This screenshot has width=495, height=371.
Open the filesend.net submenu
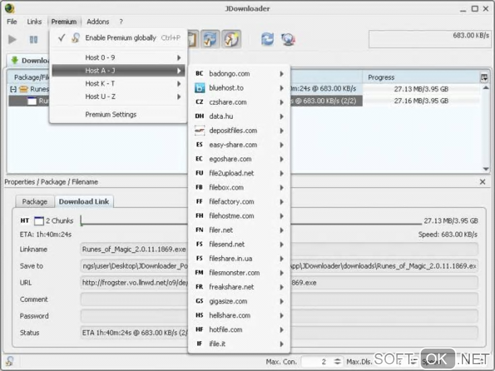tap(239, 244)
